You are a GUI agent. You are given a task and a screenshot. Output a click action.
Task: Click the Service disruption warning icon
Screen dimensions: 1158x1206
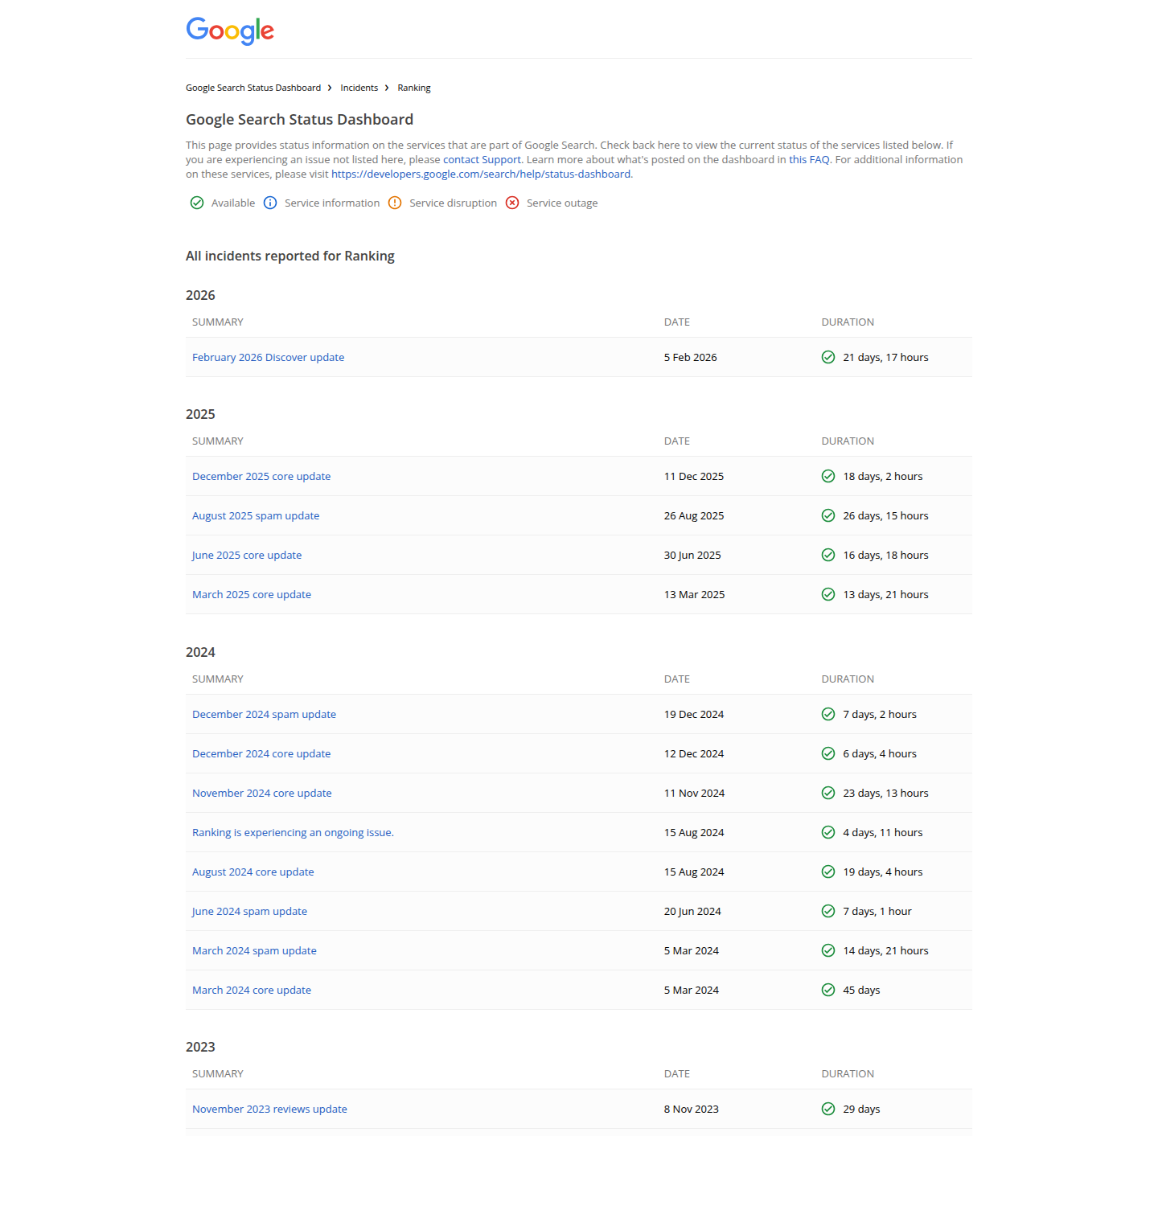tap(395, 203)
